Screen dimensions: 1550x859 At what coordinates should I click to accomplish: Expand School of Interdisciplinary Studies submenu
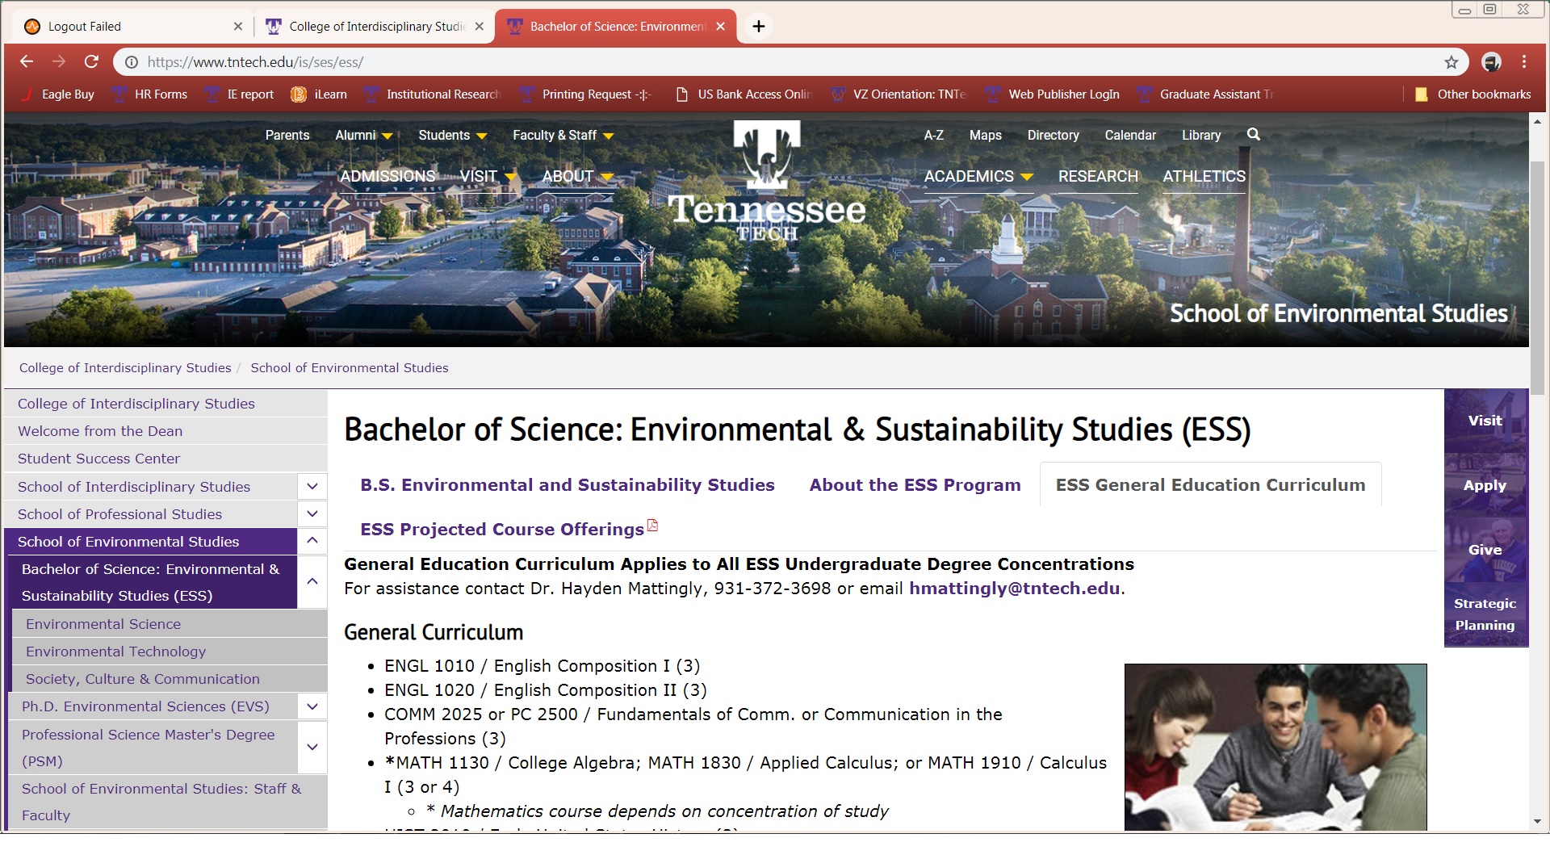click(x=312, y=487)
